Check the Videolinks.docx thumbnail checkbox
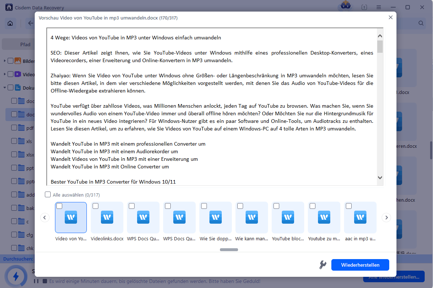This screenshot has width=433, height=288. click(x=95, y=206)
